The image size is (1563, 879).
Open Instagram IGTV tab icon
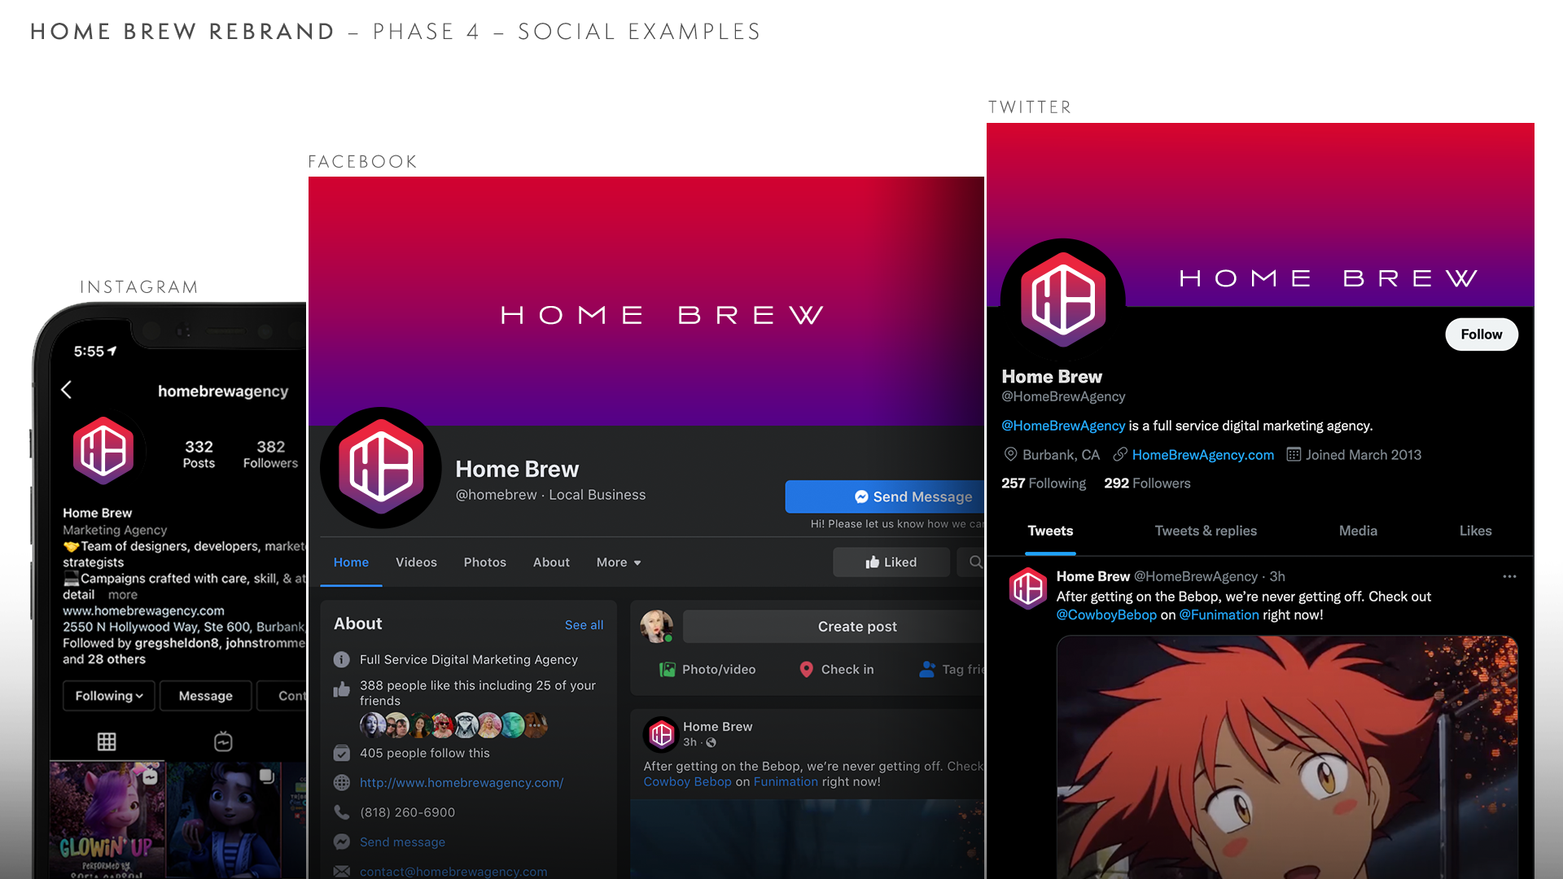coord(223,741)
